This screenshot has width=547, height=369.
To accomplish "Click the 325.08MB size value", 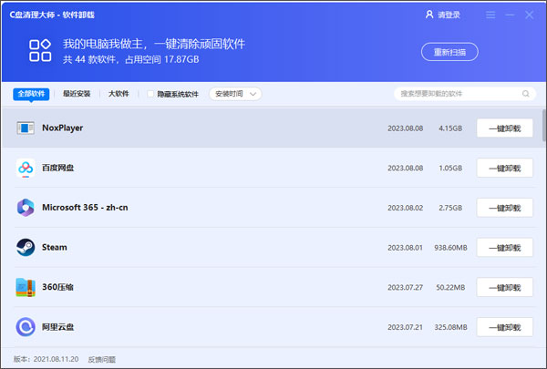I will (x=450, y=327).
